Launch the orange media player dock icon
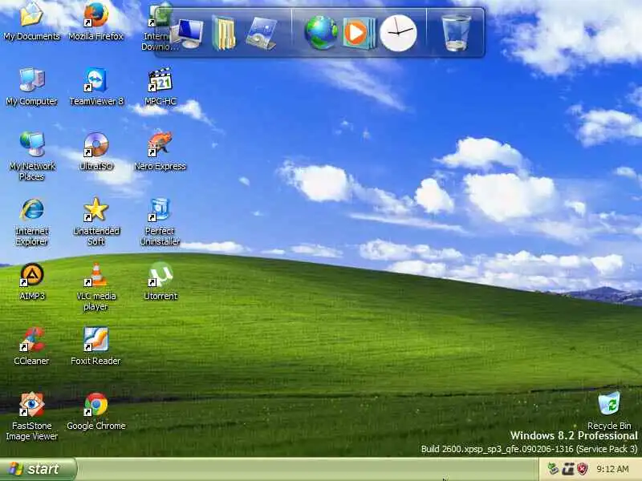642x481 pixels. click(x=359, y=33)
